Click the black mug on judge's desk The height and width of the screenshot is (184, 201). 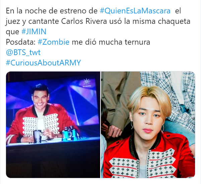coord(37,136)
